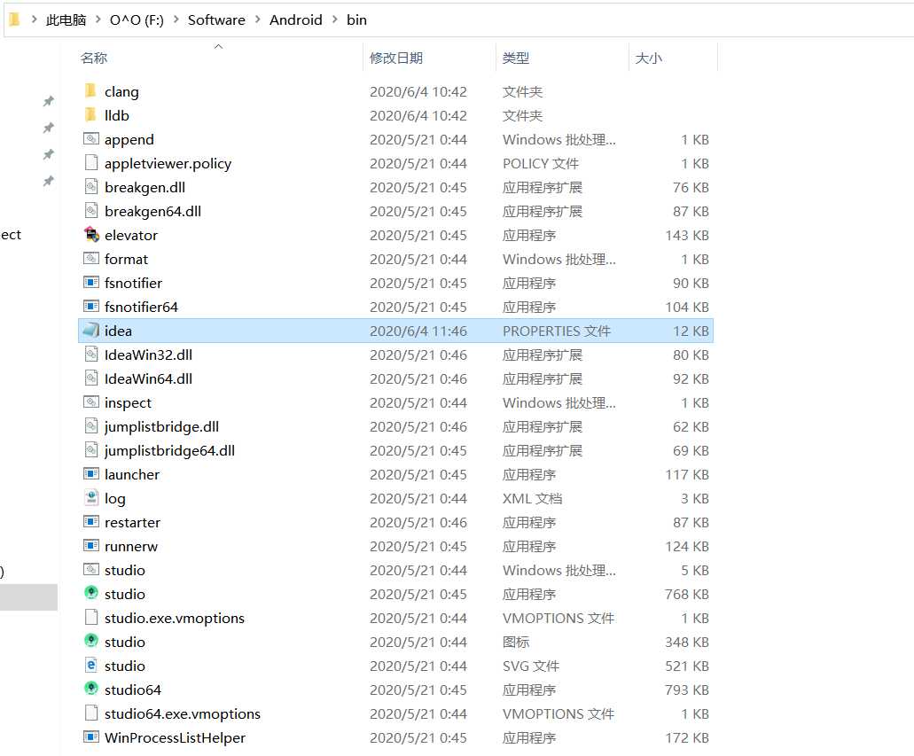Click PROPERTIES 文件 type cell
Image resolution: width=914 pixels, height=756 pixels.
(557, 331)
